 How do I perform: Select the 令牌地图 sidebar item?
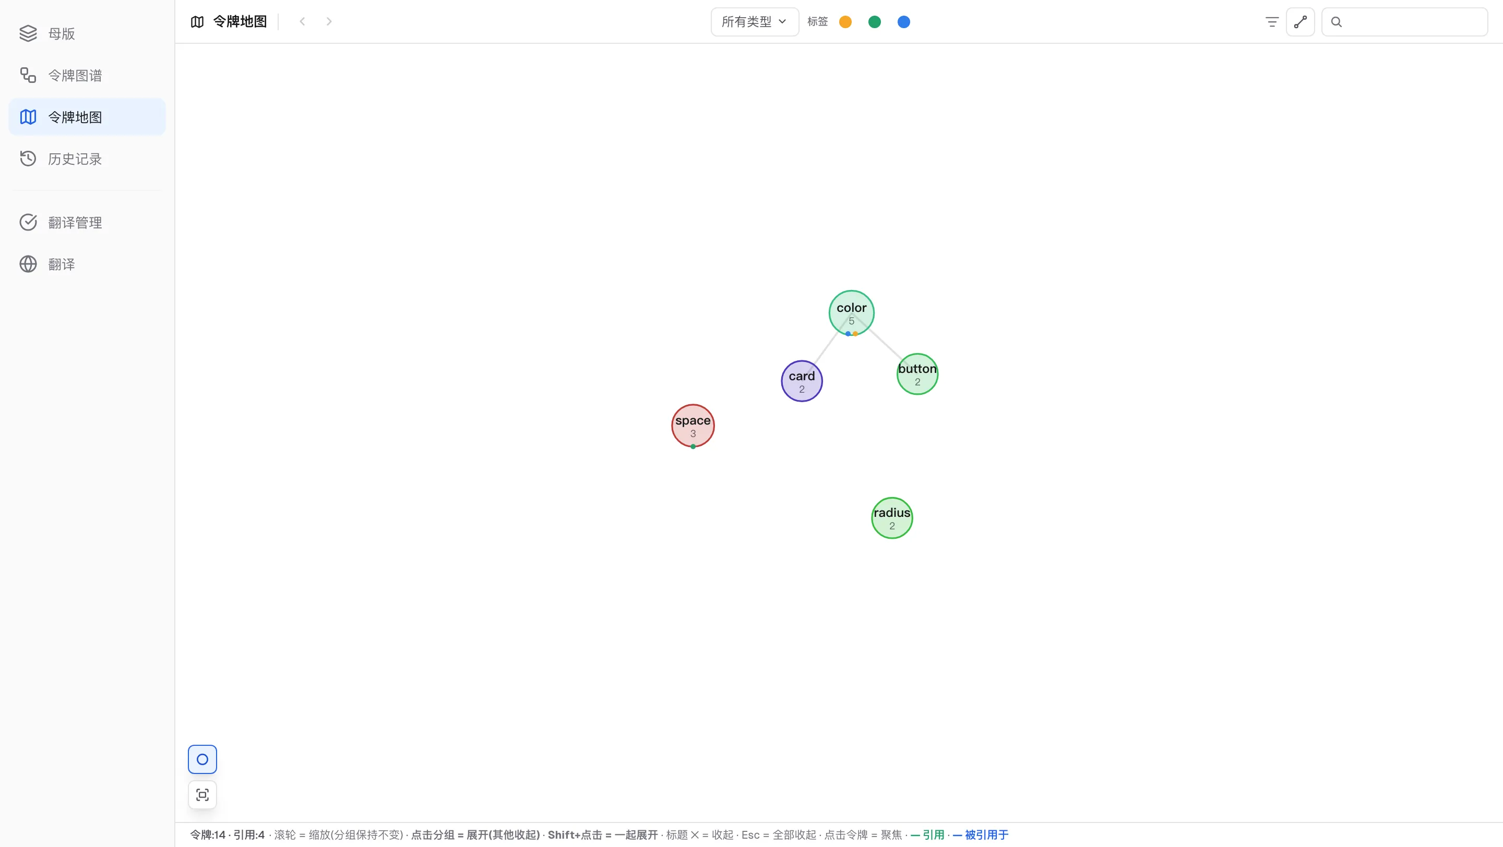pos(87,117)
